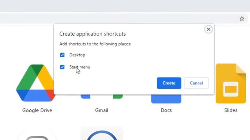Uncheck the Desktop shortcut checkbox

[62, 55]
